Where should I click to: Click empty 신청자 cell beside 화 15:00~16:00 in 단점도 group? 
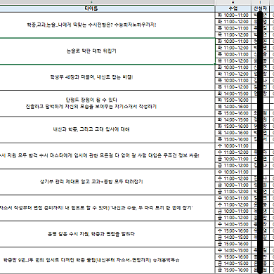coord(260,100)
